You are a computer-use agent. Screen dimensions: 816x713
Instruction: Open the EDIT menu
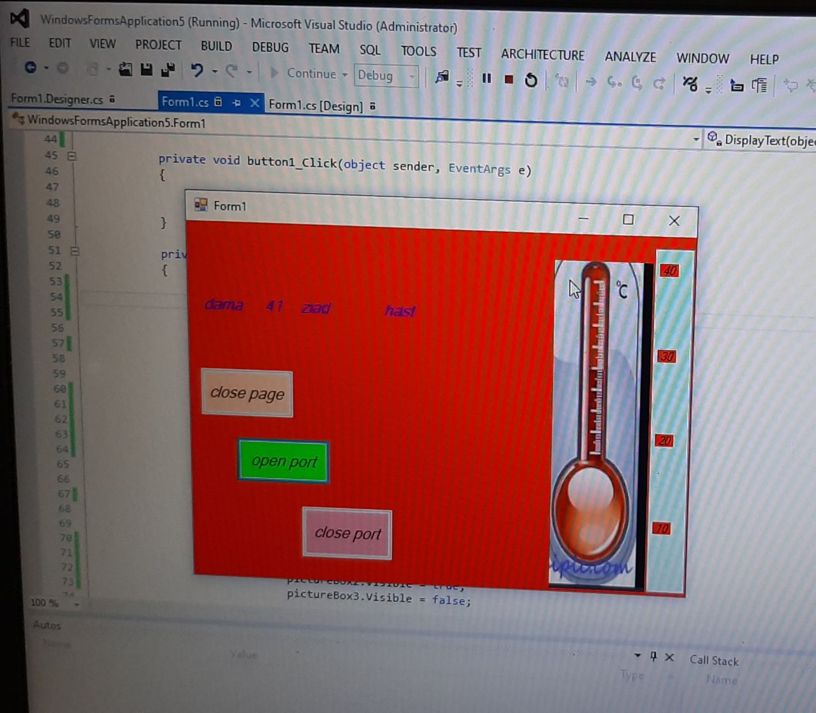59,43
